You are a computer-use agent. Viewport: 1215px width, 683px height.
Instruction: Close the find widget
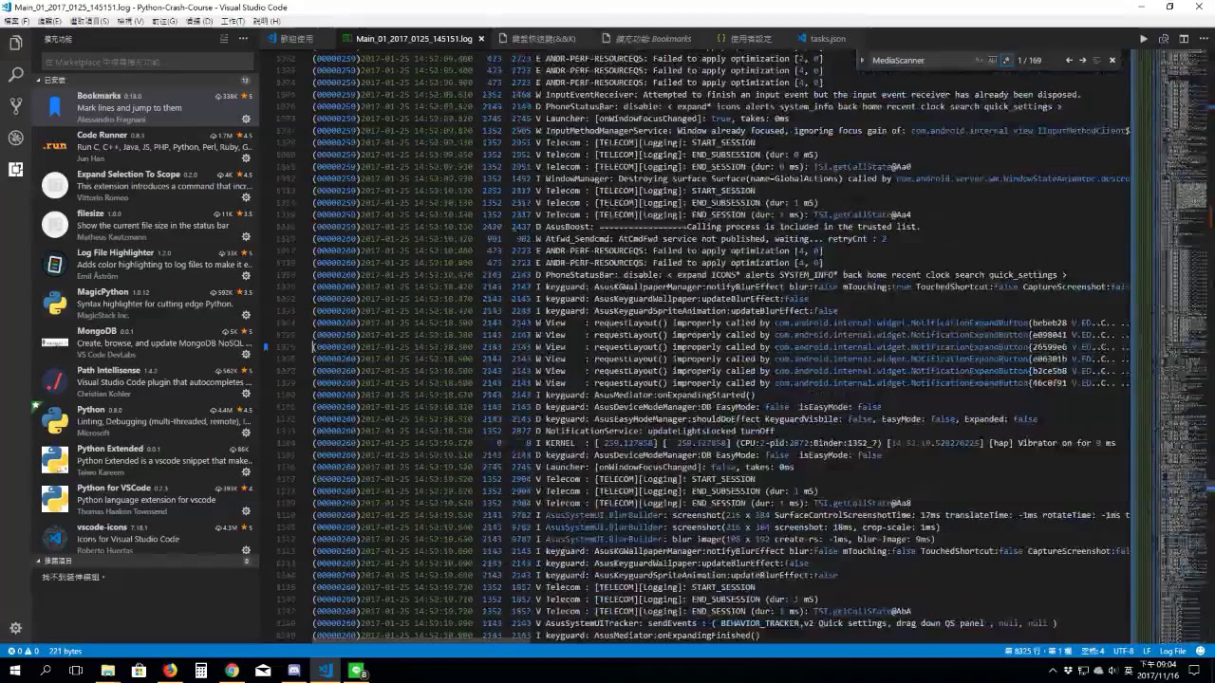tap(1112, 60)
